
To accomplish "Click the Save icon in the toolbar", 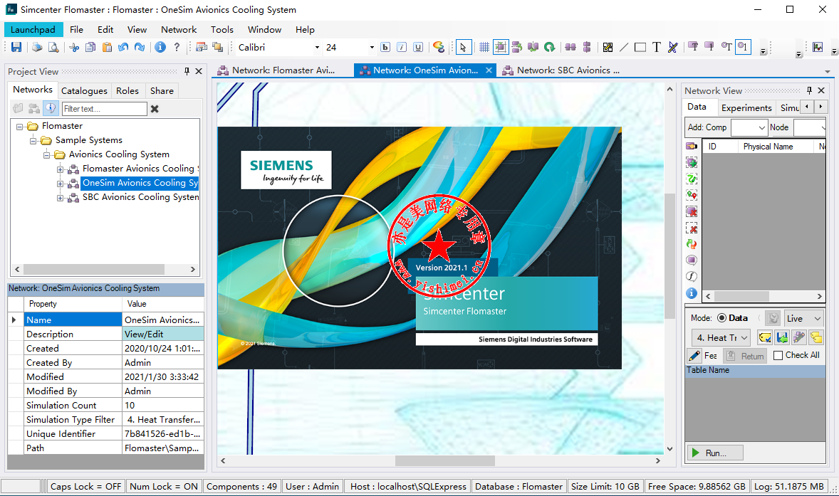I will pos(16,47).
